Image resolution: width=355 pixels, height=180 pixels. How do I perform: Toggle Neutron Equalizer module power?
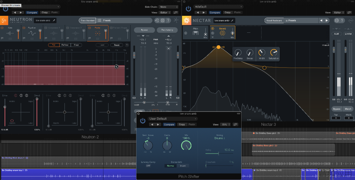24,28
